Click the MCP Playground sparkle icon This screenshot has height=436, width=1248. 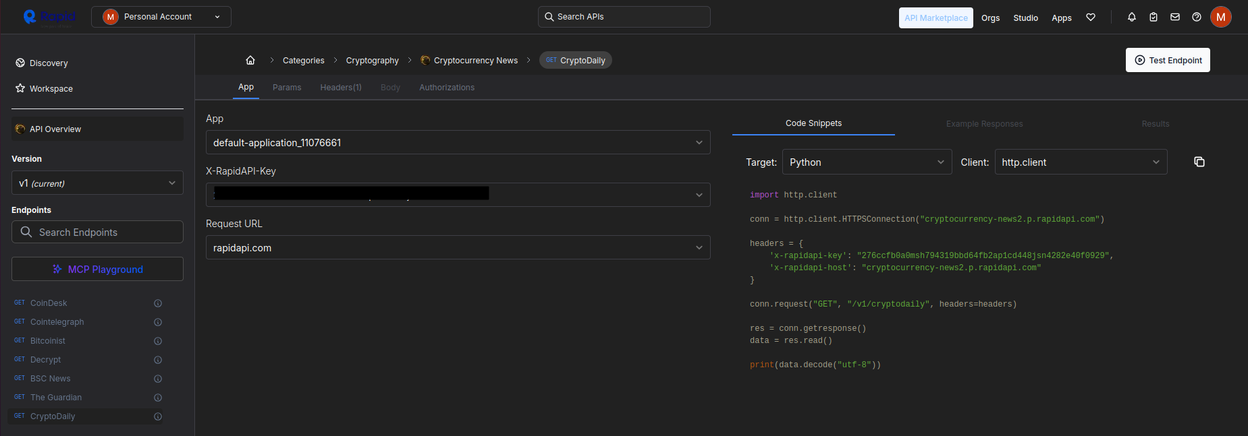pos(57,269)
